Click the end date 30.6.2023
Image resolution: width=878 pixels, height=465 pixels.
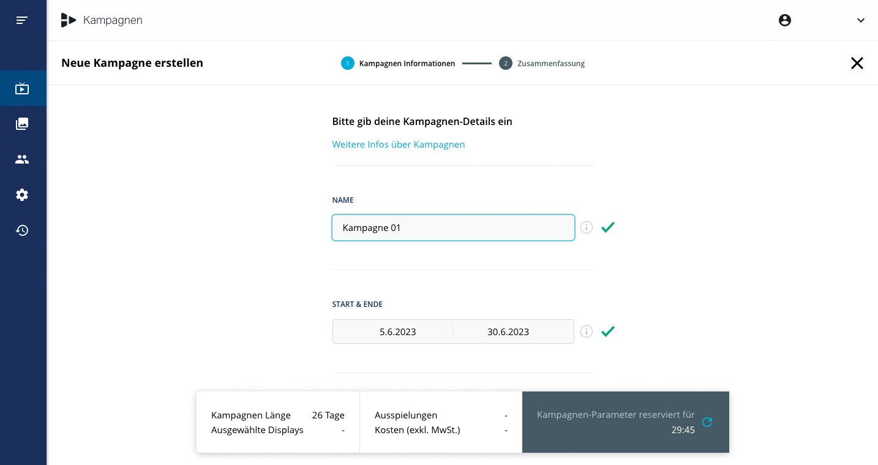[x=508, y=331]
